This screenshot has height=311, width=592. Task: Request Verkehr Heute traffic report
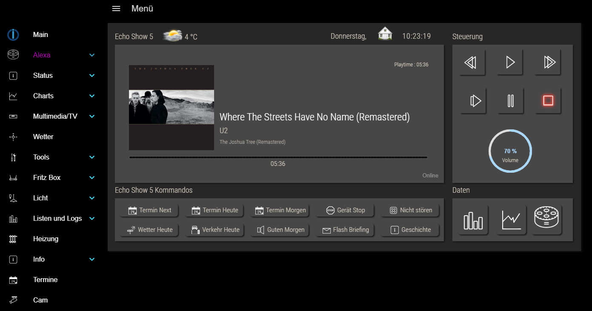click(214, 230)
